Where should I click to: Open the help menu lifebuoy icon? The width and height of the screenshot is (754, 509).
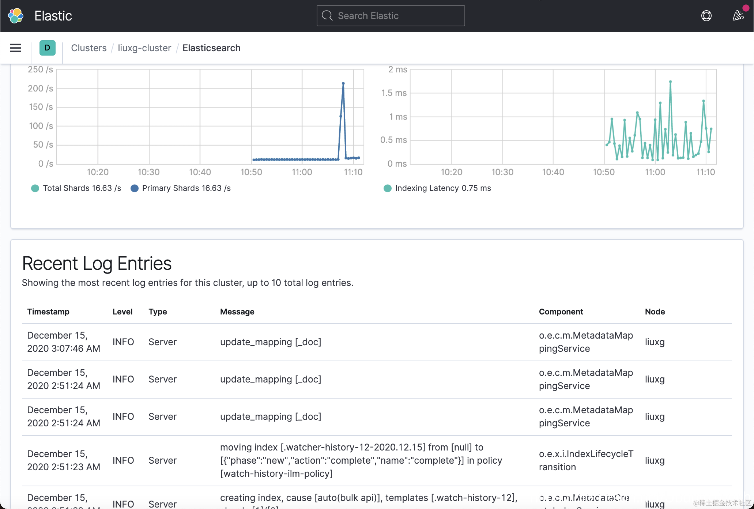pos(706,16)
